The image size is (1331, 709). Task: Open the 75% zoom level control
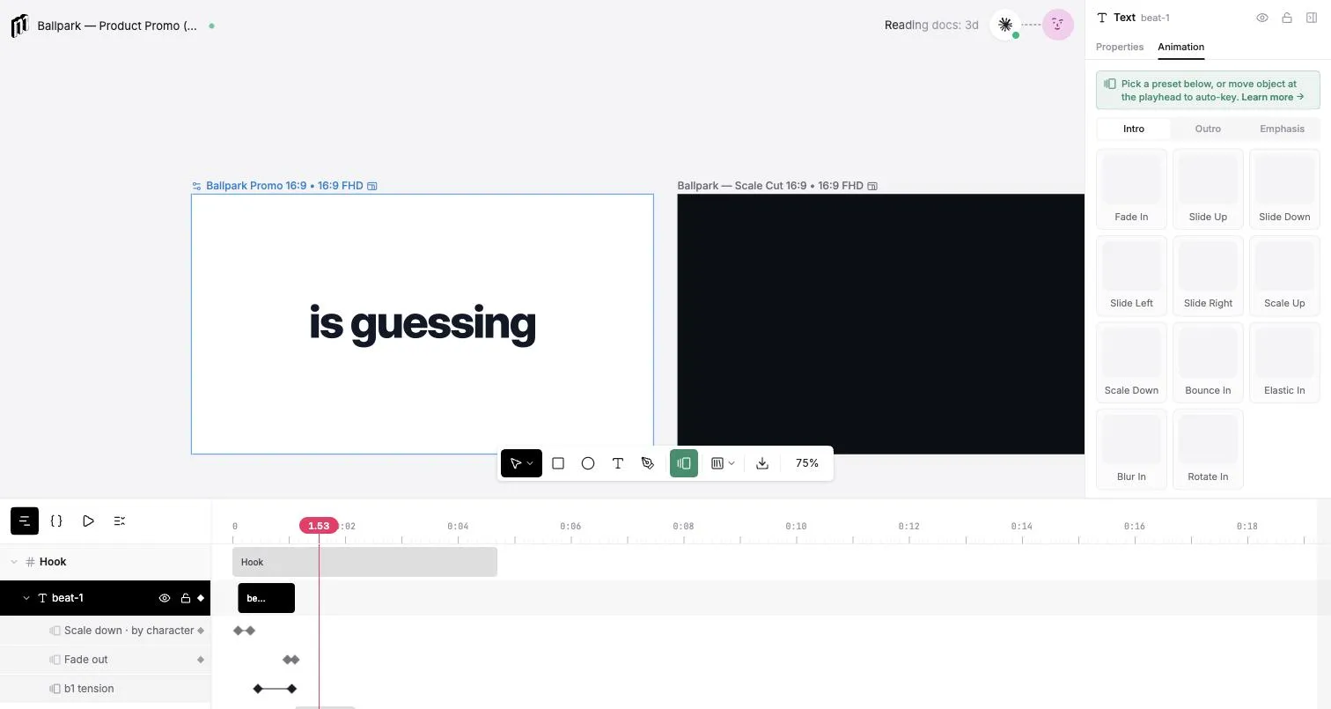point(807,463)
